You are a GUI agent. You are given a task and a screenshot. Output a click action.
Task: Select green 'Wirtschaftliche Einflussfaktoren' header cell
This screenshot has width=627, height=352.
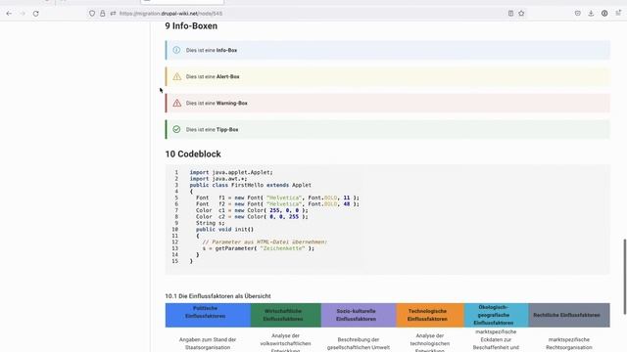tap(286, 315)
